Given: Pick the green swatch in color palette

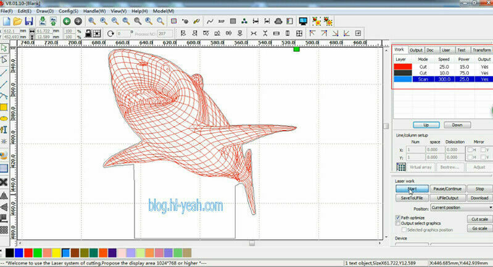Looking at the screenshot, I should (38, 253).
